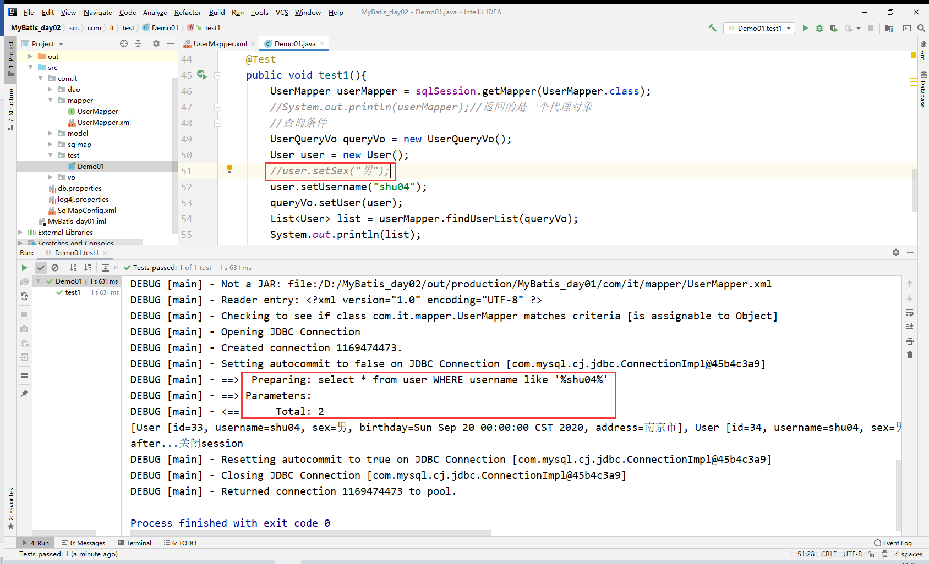
Task: Close the Demo01.java editor tab
Action: [x=322, y=43]
